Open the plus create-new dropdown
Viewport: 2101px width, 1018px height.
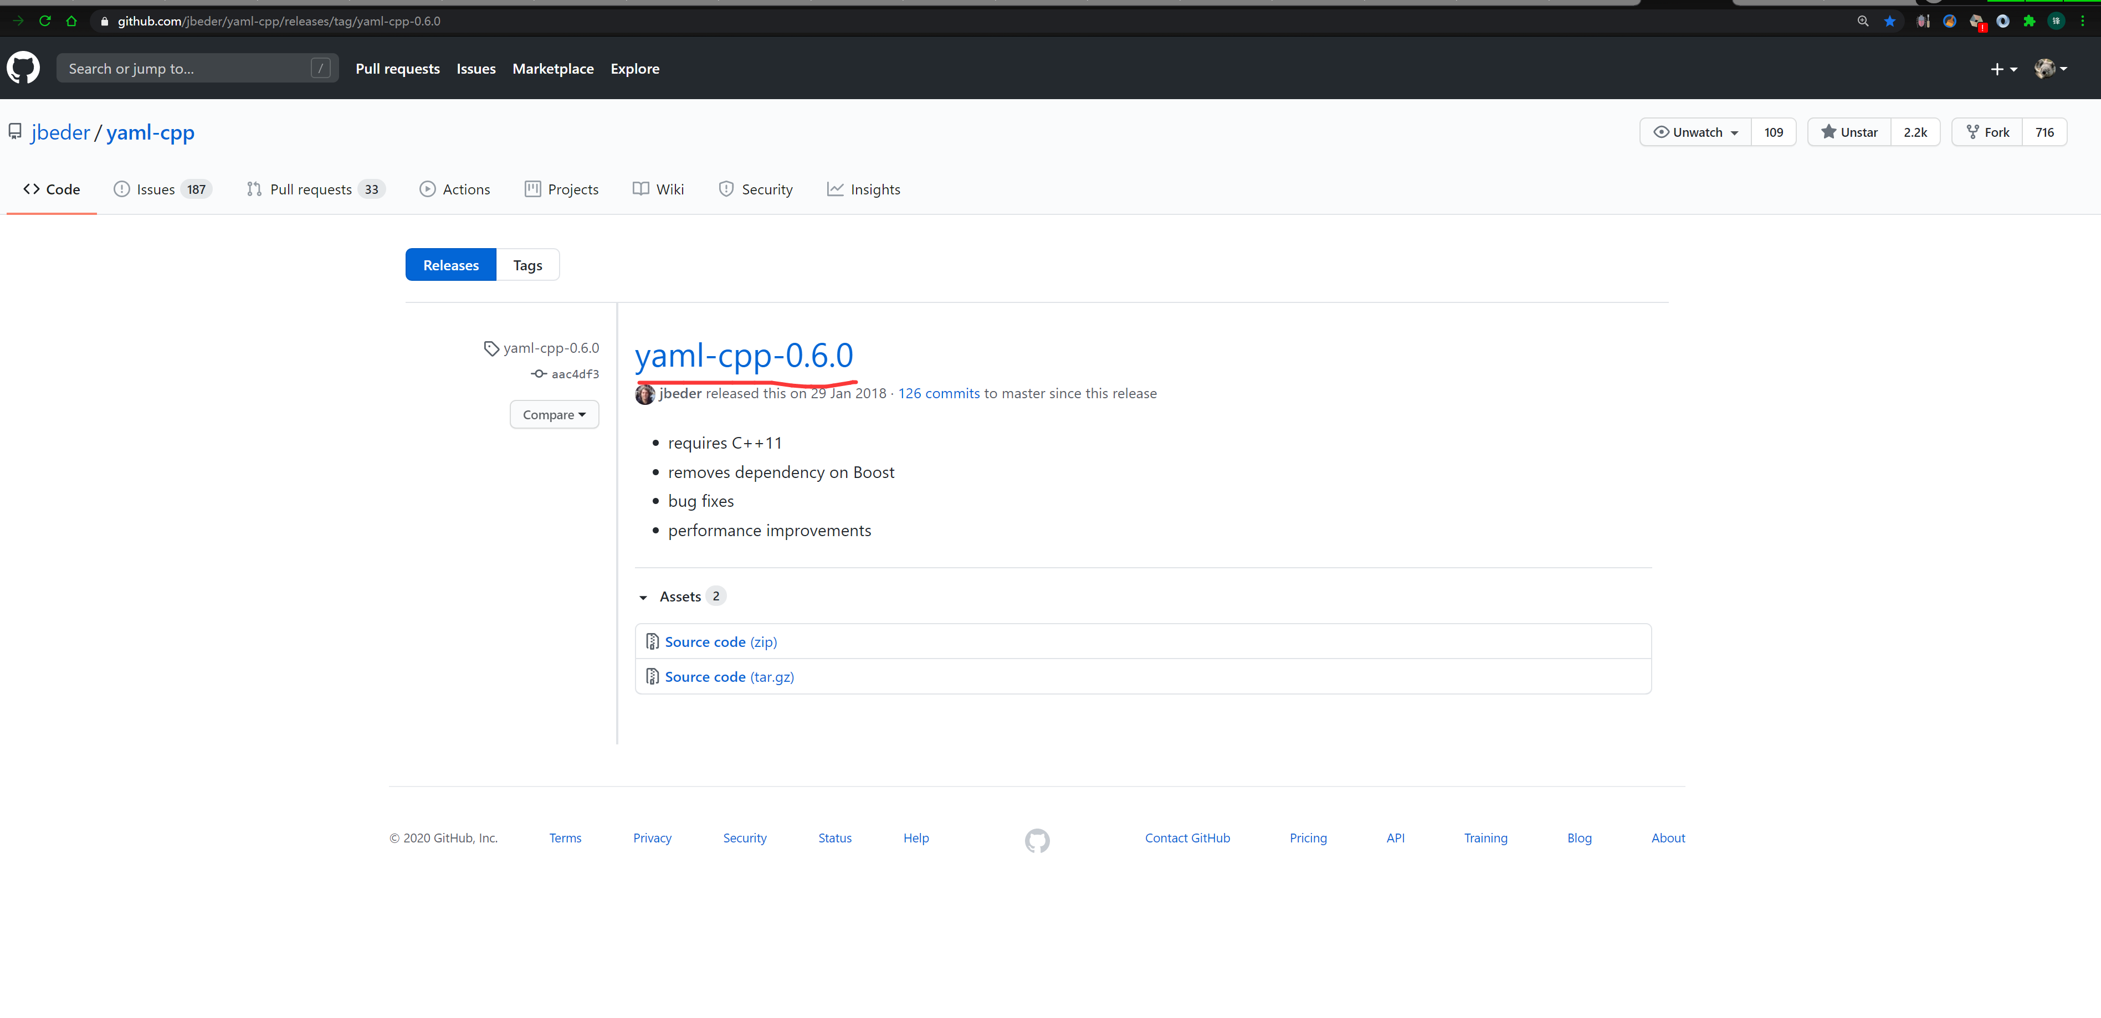pyautogui.click(x=2002, y=69)
